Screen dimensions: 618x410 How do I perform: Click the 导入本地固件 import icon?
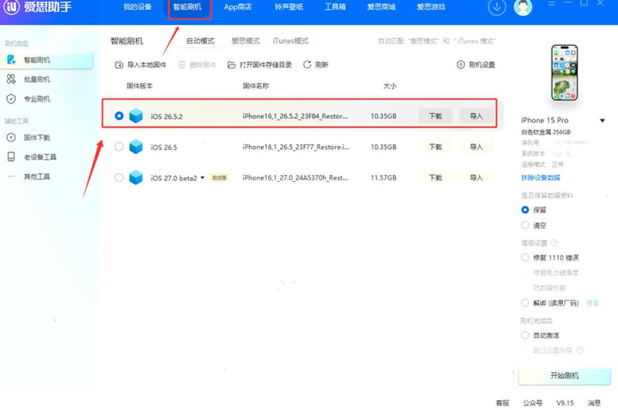(x=119, y=65)
